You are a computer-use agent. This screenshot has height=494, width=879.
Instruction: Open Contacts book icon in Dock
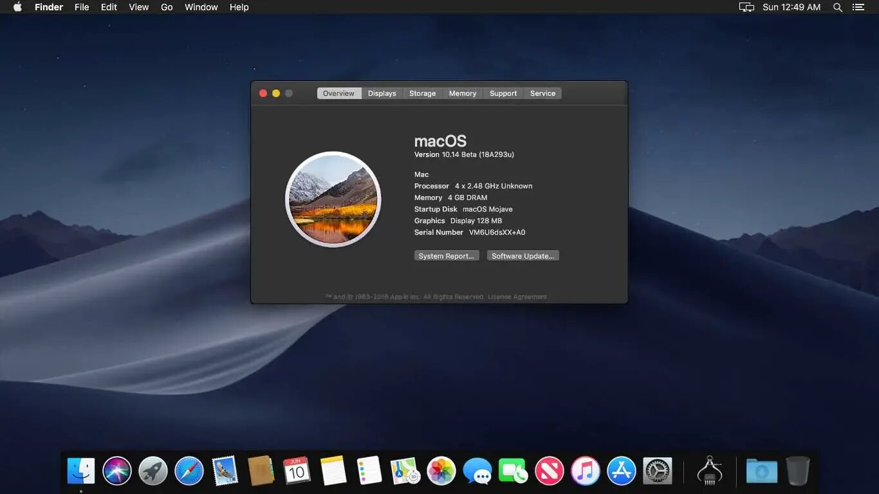coord(261,471)
